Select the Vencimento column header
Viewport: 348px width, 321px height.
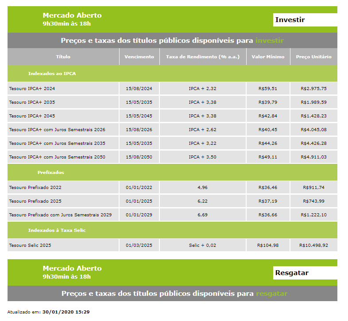pyautogui.click(x=139, y=57)
